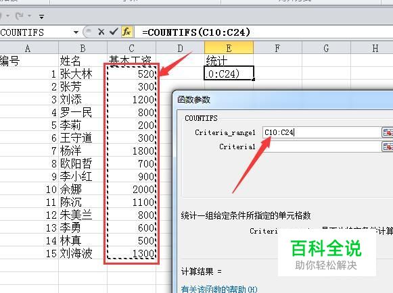Select column G header
393x293 pixels.
pos(326,48)
